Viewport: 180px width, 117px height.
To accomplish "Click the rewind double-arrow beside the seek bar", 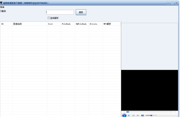I will click(x=124, y=112).
